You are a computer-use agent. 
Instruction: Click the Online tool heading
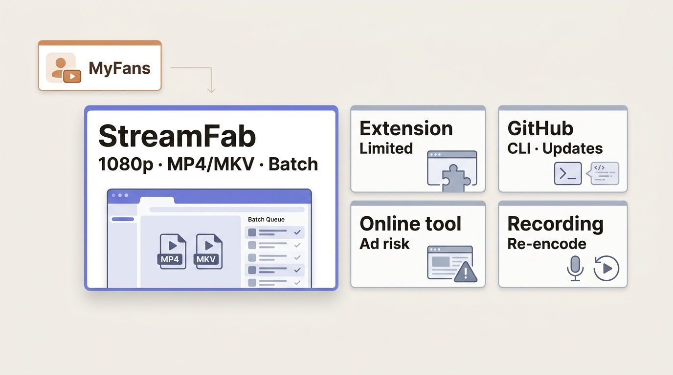410,224
